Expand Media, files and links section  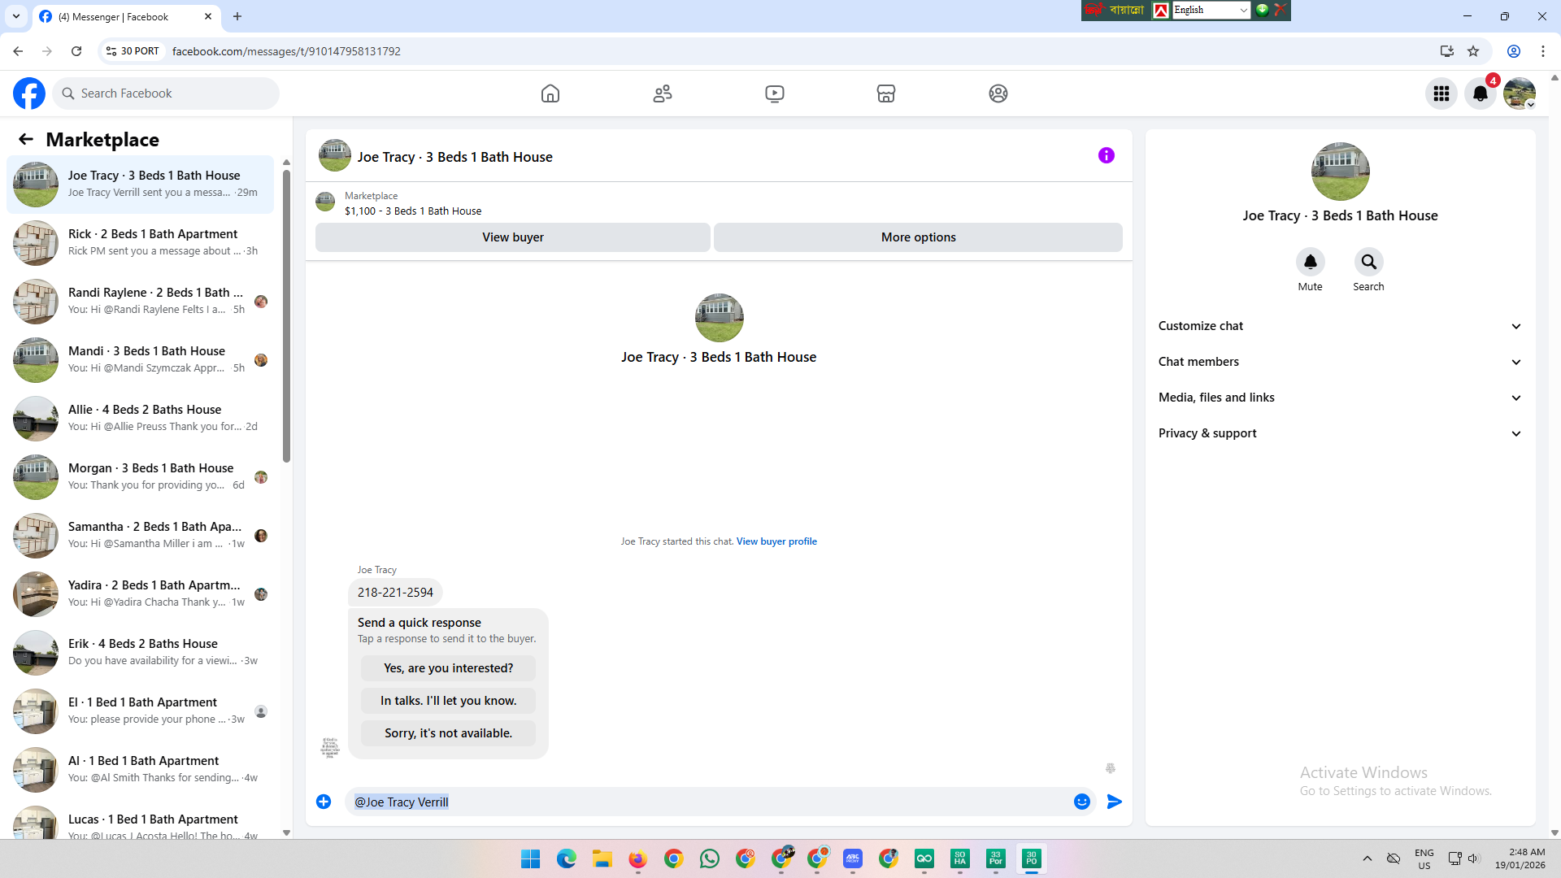1340,398
